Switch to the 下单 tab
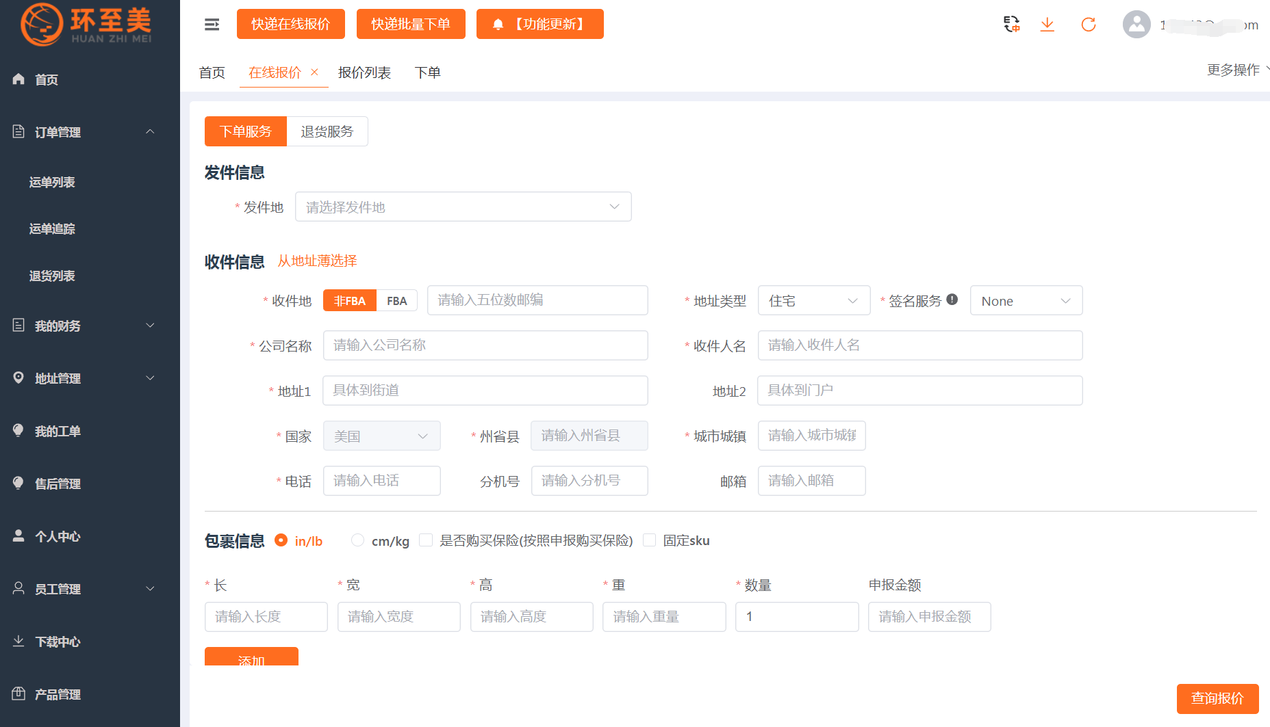This screenshot has height=727, width=1270. [428, 72]
